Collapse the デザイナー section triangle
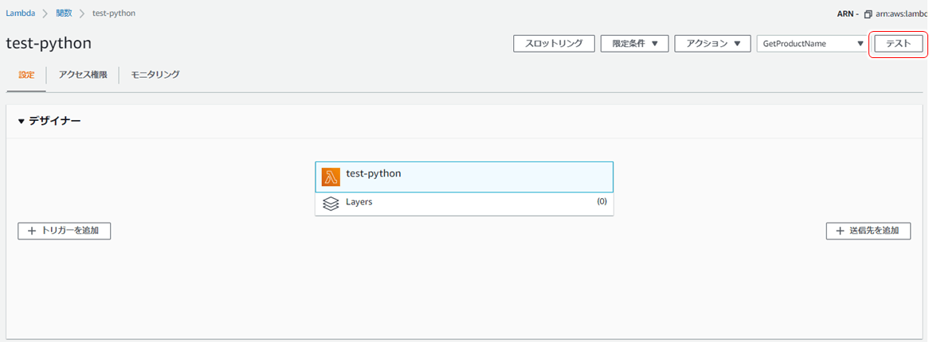Screen dimensions: 933x342 click(x=22, y=122)
